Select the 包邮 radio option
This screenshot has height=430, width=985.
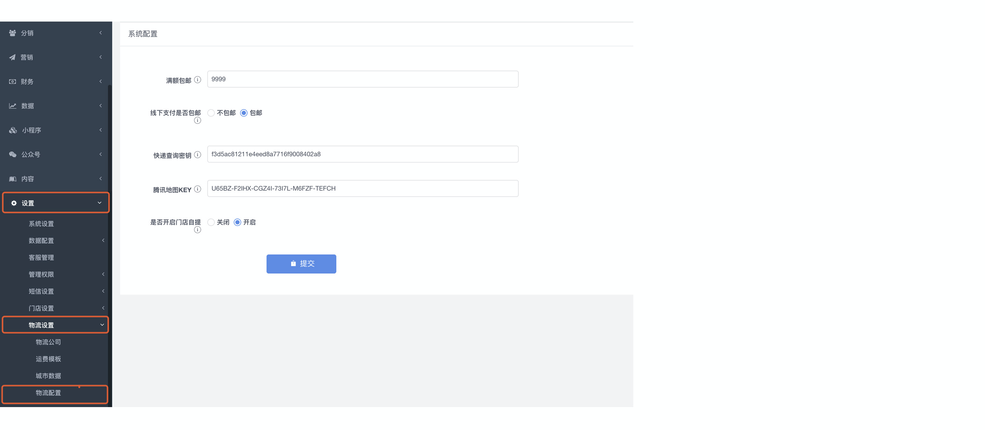pyautogui.click(x=244, y=113)
